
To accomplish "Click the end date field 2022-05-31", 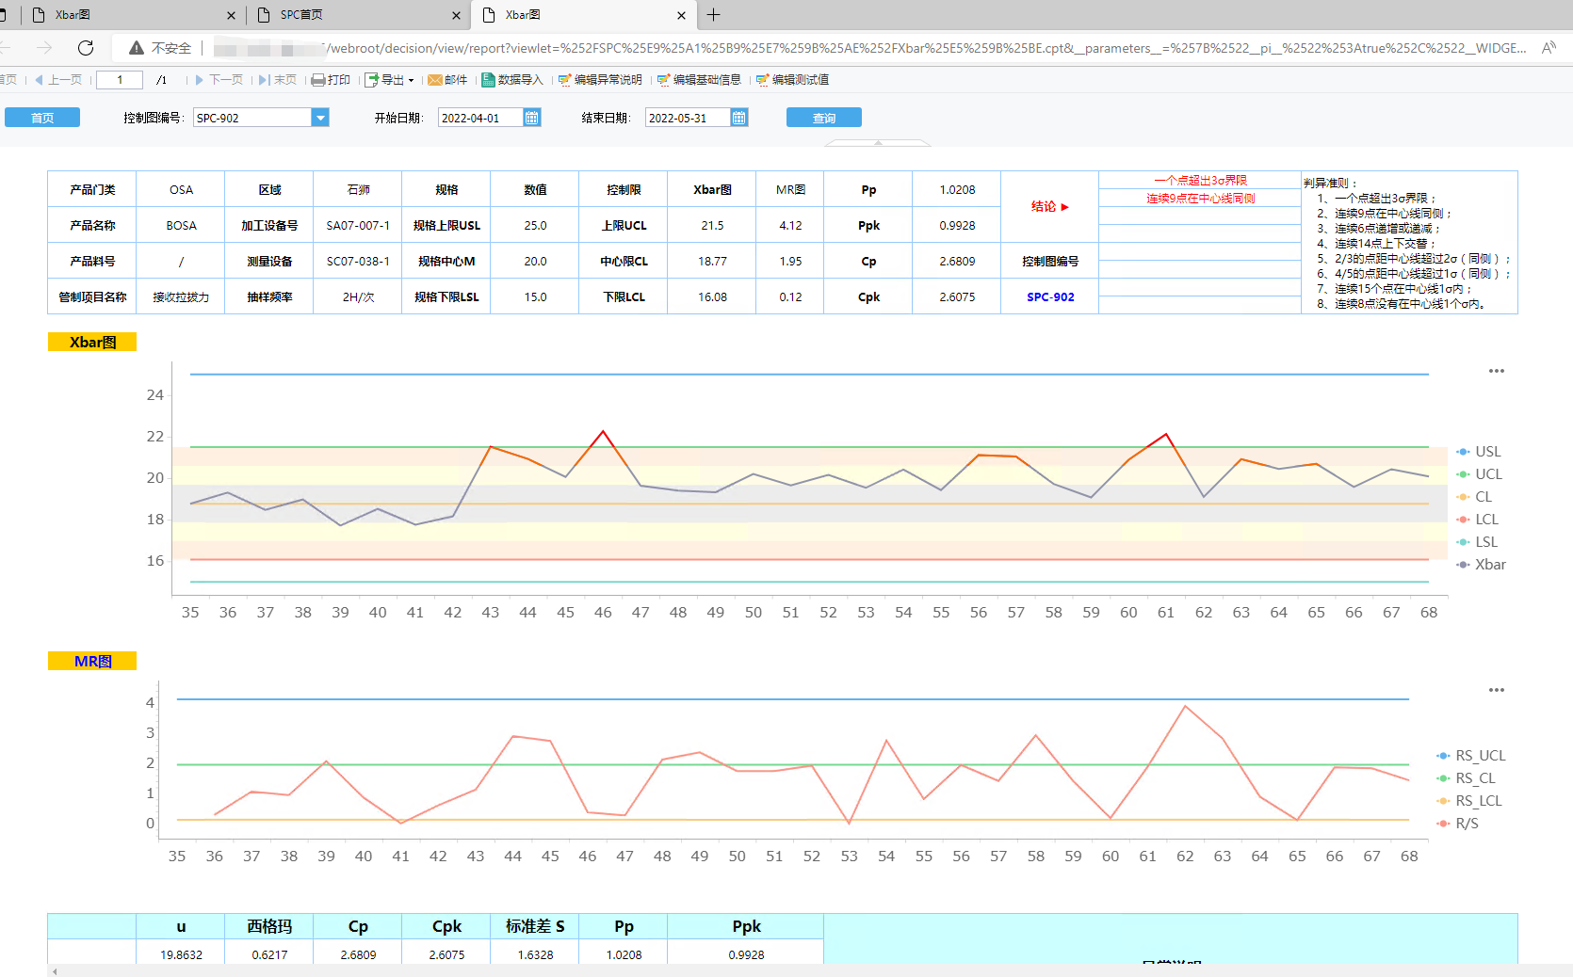I will [688, 118].
